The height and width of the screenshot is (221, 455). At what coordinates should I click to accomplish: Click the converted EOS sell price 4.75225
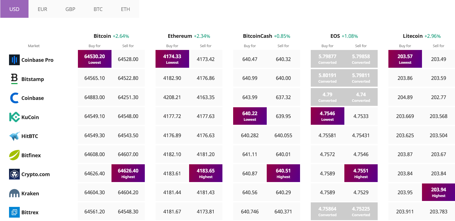(361, 211)
